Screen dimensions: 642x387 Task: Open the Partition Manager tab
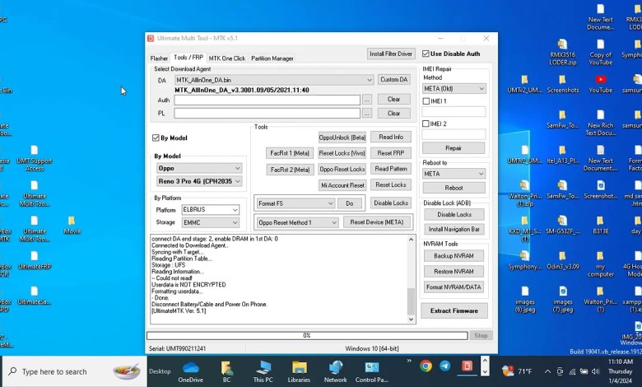(272, 58)
